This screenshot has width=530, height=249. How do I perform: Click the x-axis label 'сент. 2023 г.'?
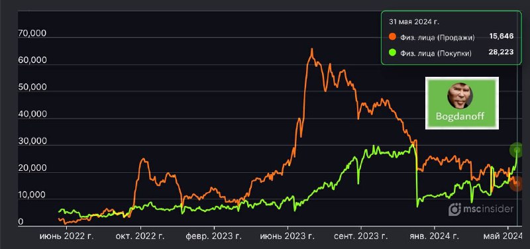[x=360, y=236]
